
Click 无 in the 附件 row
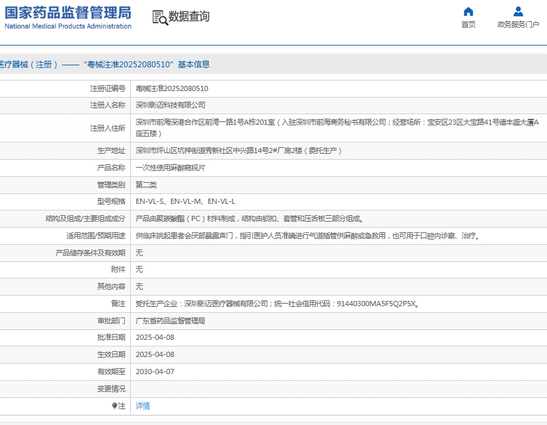click(139, 269)
